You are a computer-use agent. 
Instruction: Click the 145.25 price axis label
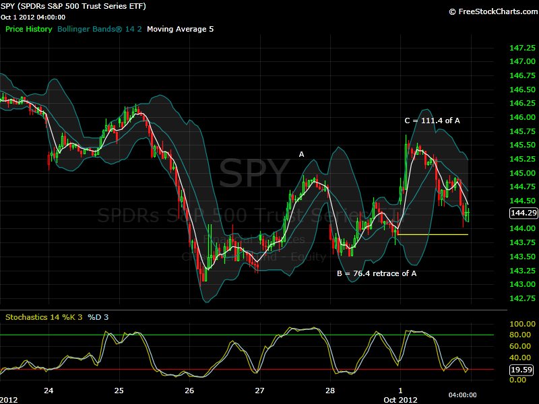[522, 159]
